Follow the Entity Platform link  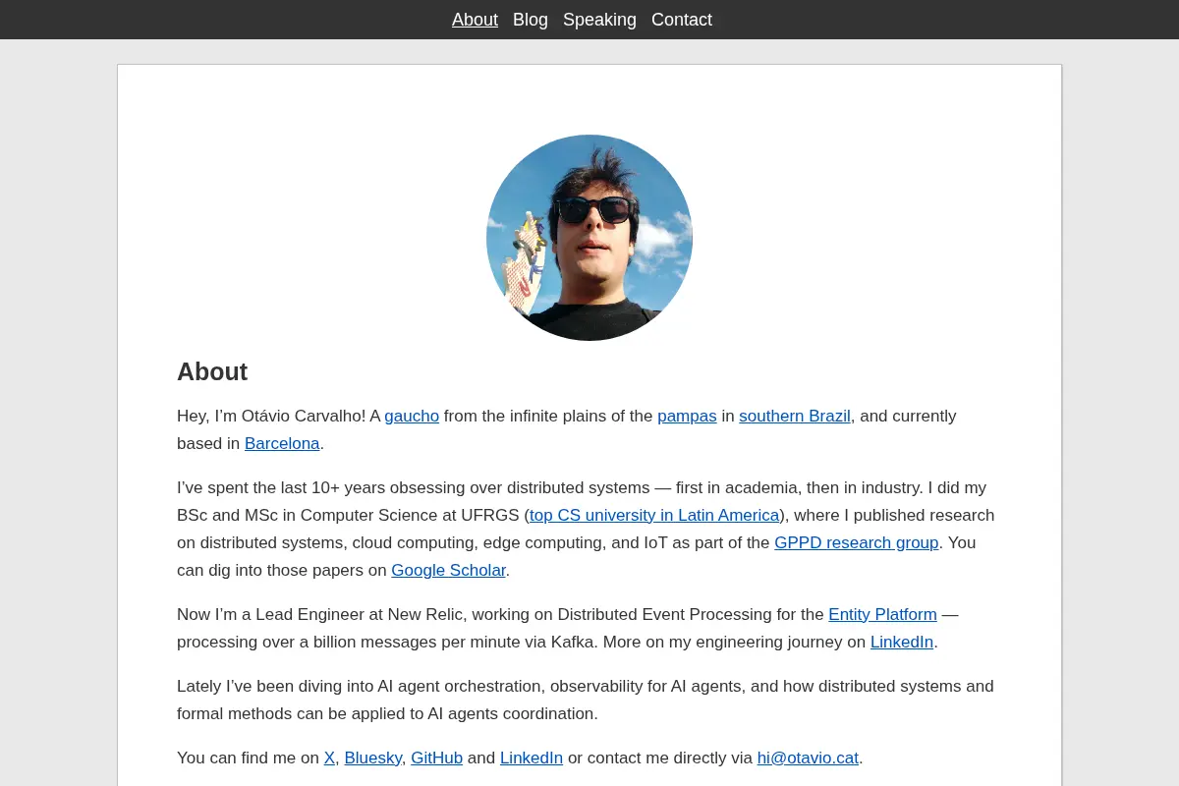pyautogui.click(x=882, y=614)
